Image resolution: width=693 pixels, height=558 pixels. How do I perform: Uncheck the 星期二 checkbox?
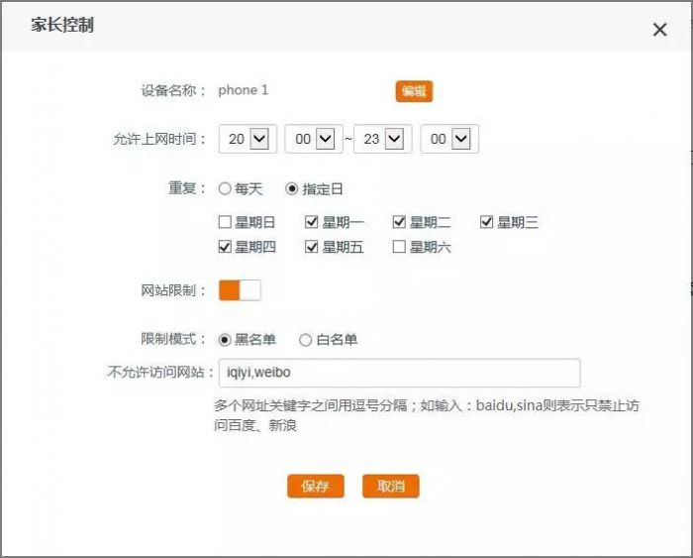(x=399, y=222)
